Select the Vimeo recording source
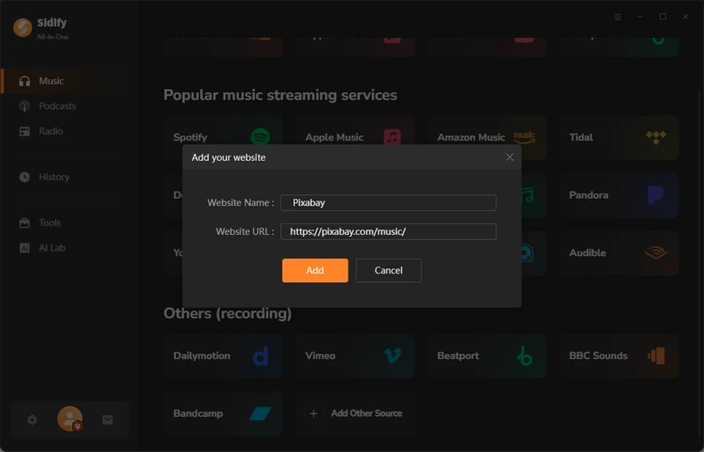Screen dimensions: 704x452 pos(356,355)
